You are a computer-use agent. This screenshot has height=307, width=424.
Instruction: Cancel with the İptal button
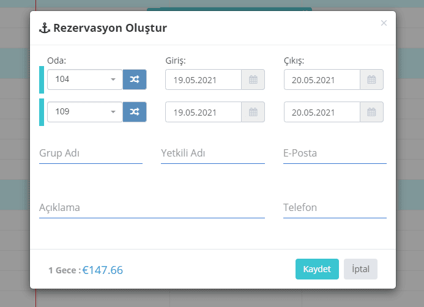(360, 269)
